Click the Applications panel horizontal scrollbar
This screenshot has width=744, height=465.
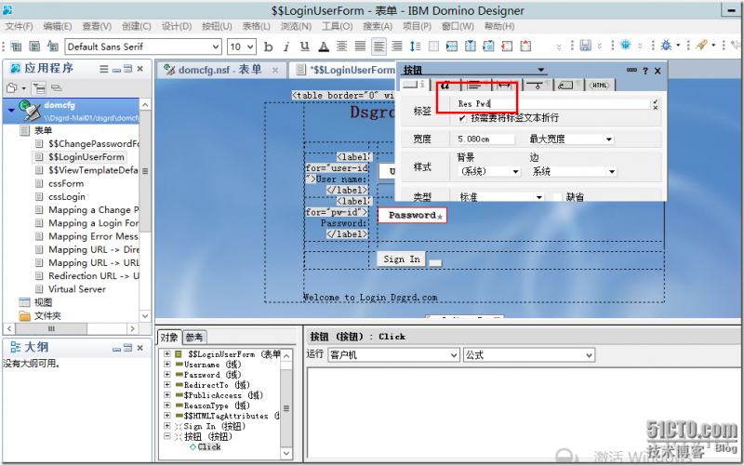pos(71,328)
